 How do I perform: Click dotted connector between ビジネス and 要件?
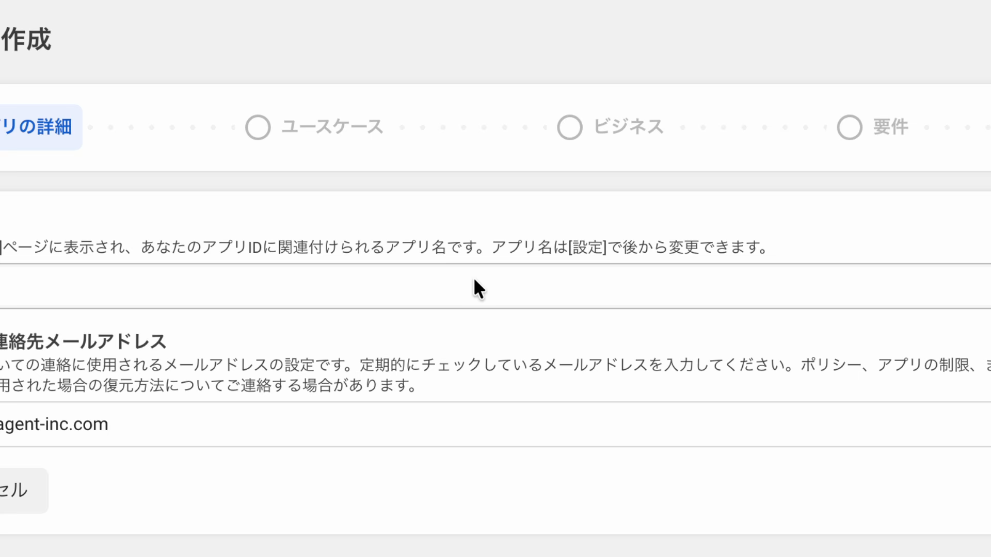pos(754,127)
